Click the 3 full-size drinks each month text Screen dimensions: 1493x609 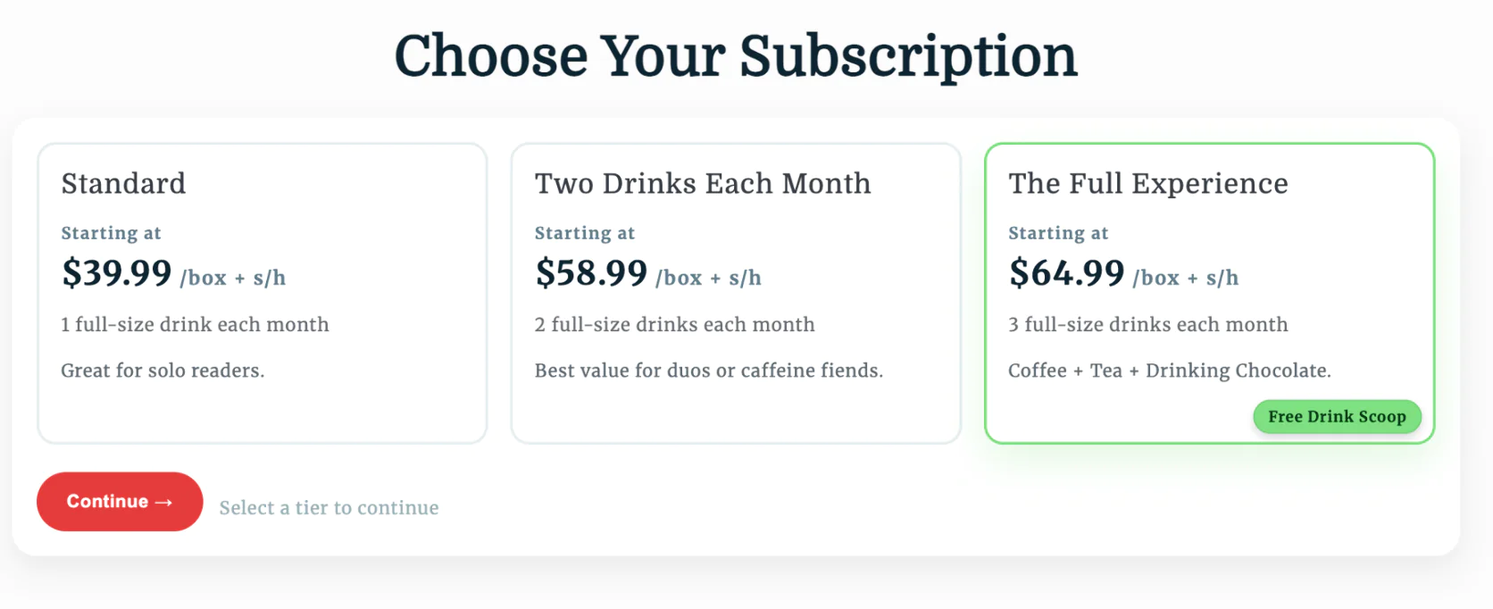[x=1147, y=325]
